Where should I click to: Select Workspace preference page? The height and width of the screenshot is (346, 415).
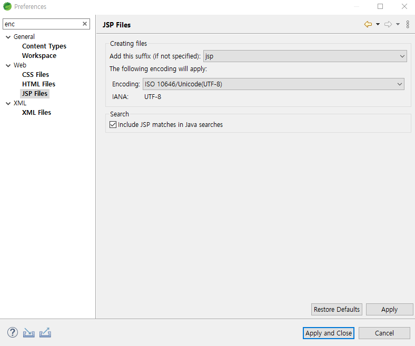39,56
